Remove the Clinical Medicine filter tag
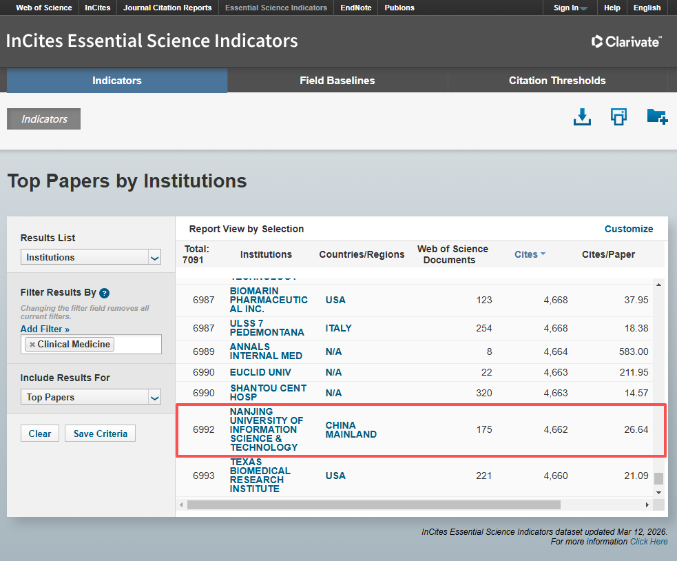Screen dimensions: 677x561 coord(32,345)
